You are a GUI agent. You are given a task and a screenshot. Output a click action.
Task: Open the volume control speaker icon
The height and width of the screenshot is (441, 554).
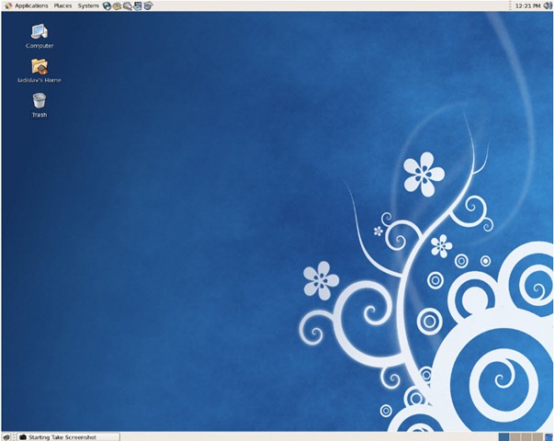click(548, 6)
